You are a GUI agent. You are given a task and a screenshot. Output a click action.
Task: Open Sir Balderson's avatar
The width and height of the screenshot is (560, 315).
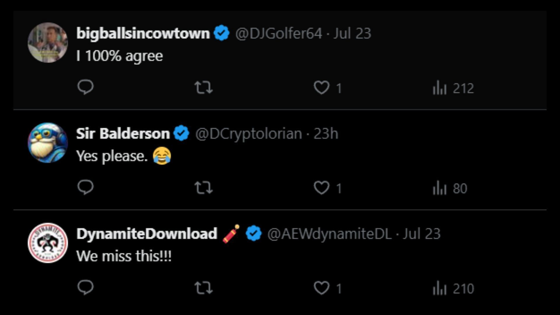[48, 143]
